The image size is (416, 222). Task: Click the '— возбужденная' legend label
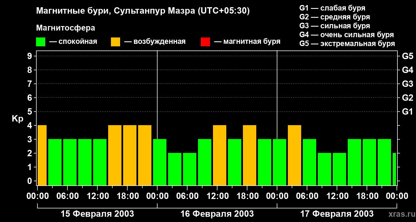point(155,42)
